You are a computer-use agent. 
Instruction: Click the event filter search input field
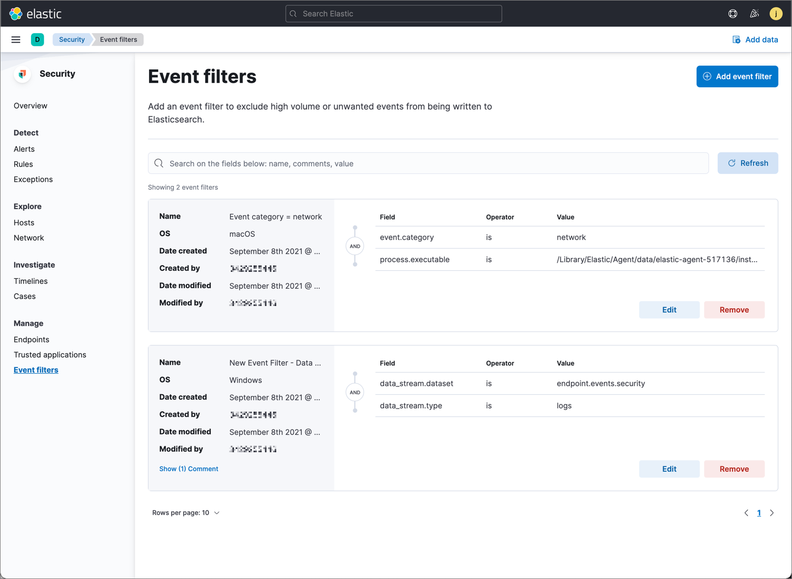click(428, 163)
